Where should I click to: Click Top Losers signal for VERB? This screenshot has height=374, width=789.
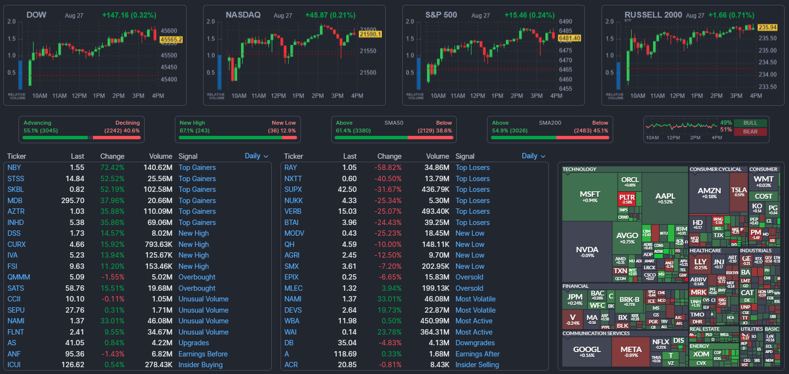(472, 211)
